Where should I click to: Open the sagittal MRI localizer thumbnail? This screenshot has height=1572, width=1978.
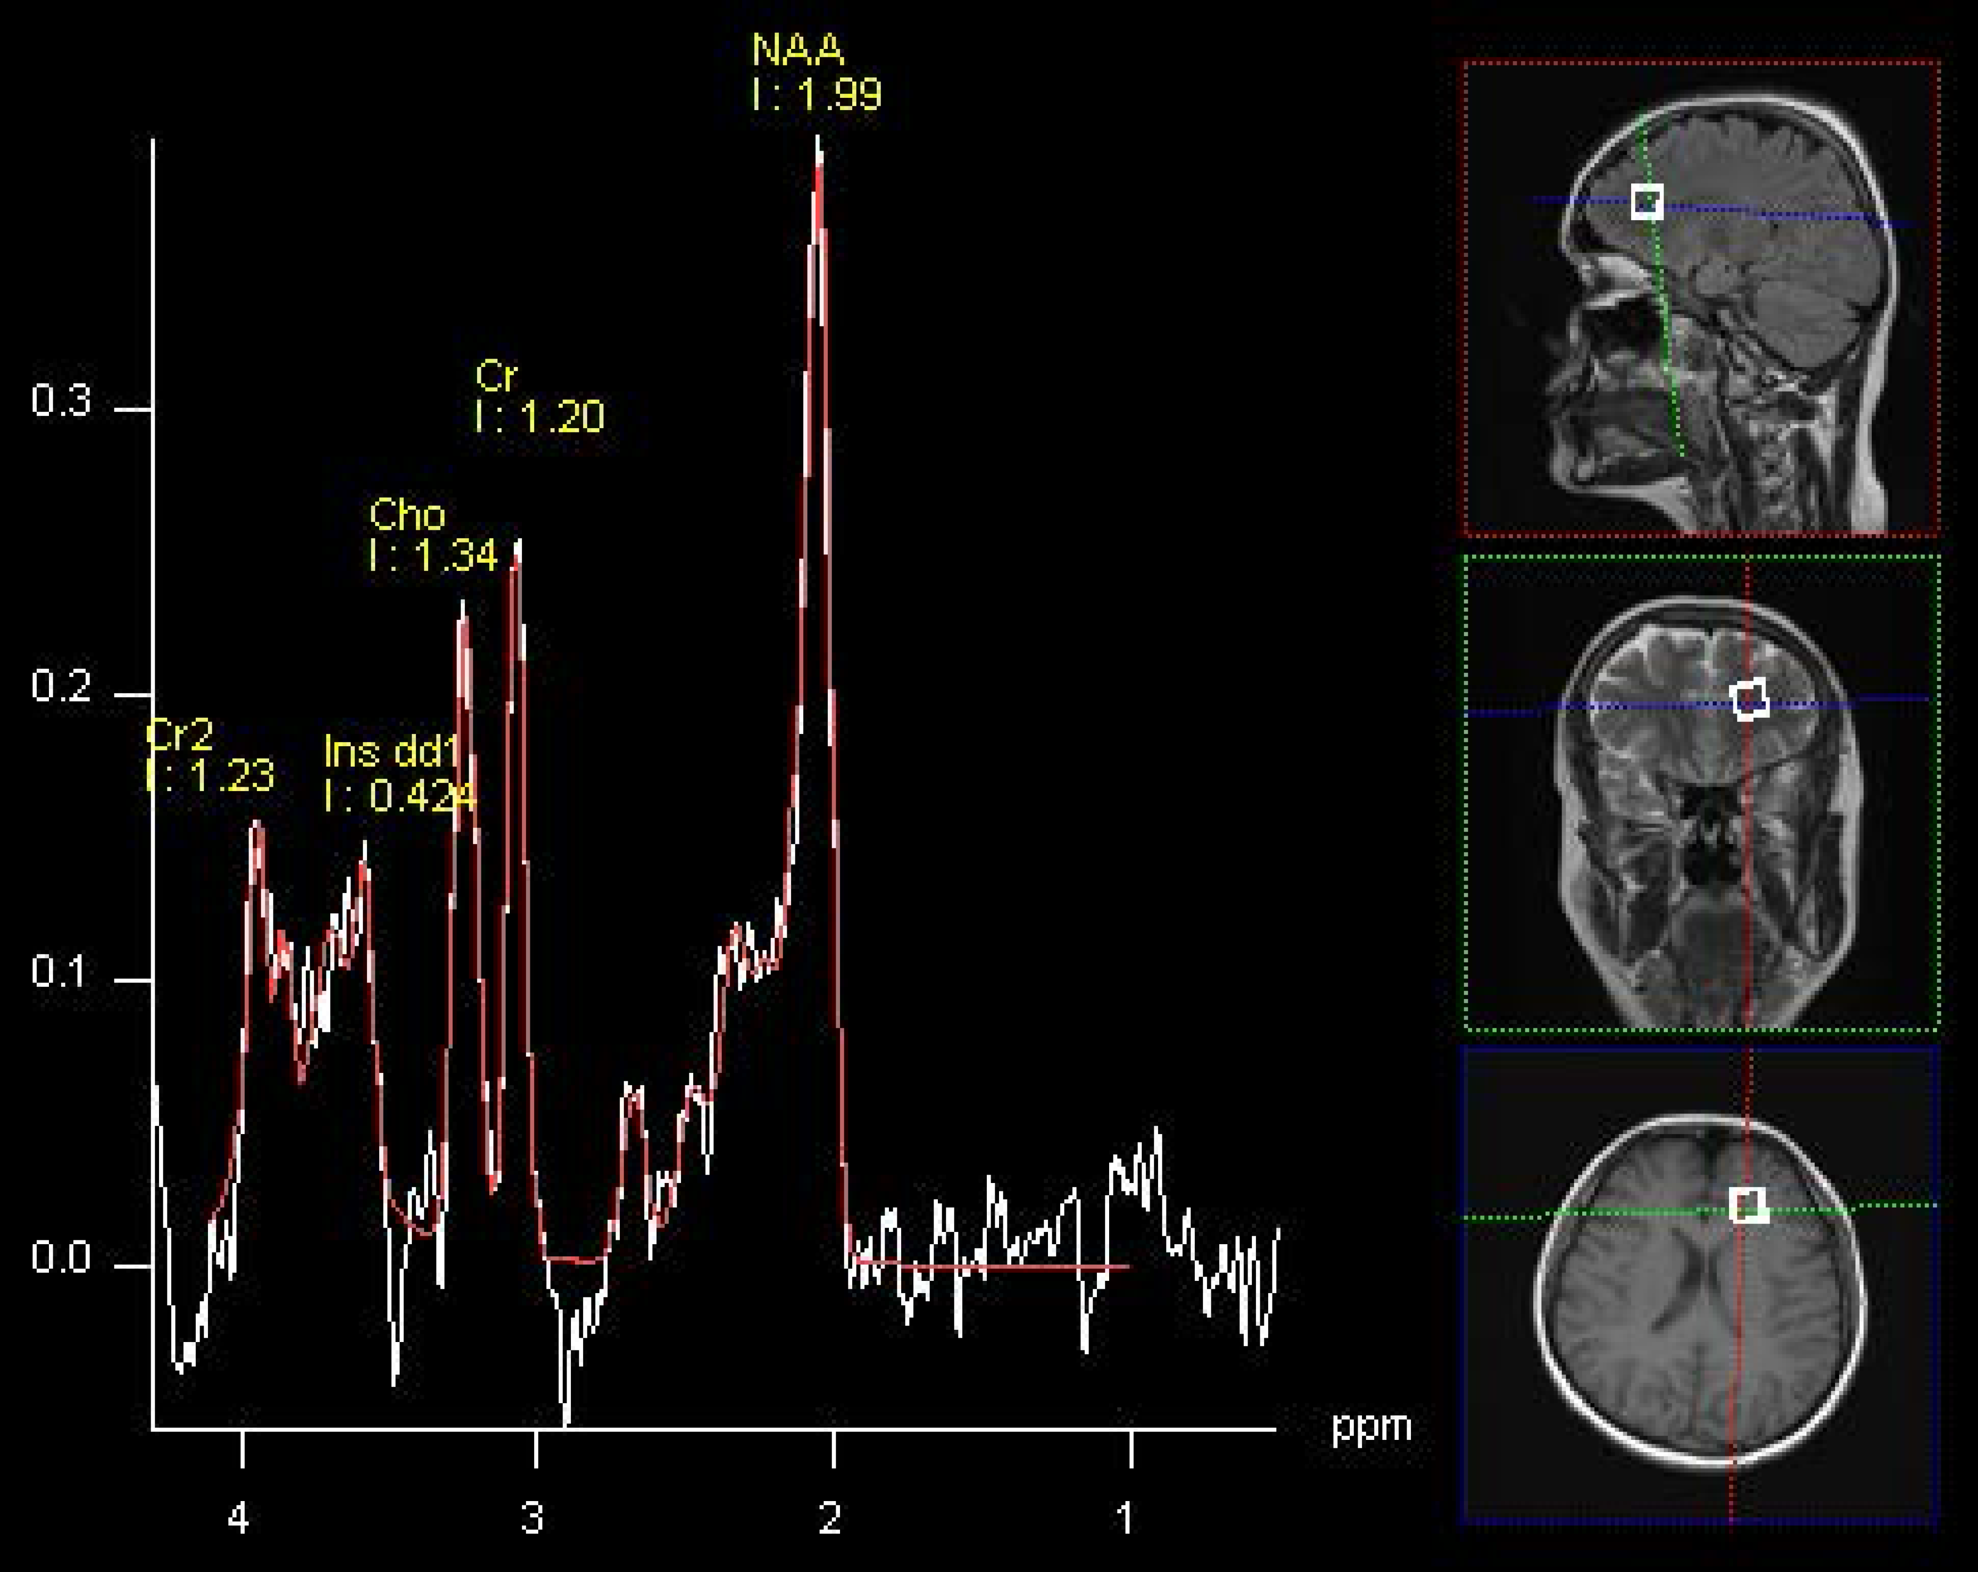1701,298
